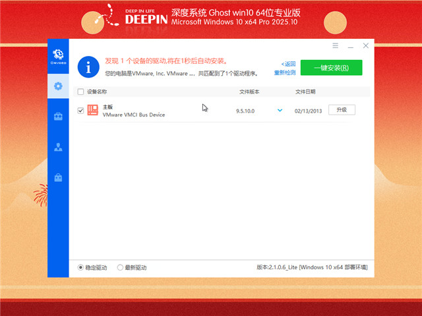Click the 文件日期 column header
Screen dimensions: 422x316
(305, 92)
